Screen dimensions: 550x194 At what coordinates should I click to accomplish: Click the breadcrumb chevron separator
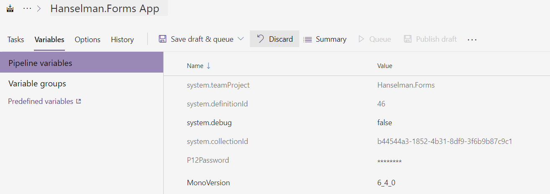coord(39,9)
